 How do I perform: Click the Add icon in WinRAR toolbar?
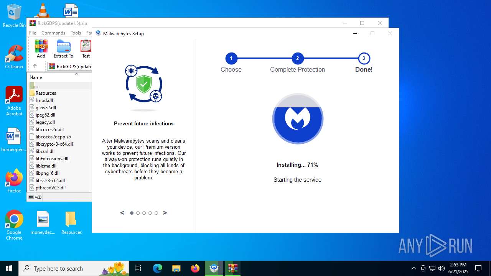pos(41,49)
